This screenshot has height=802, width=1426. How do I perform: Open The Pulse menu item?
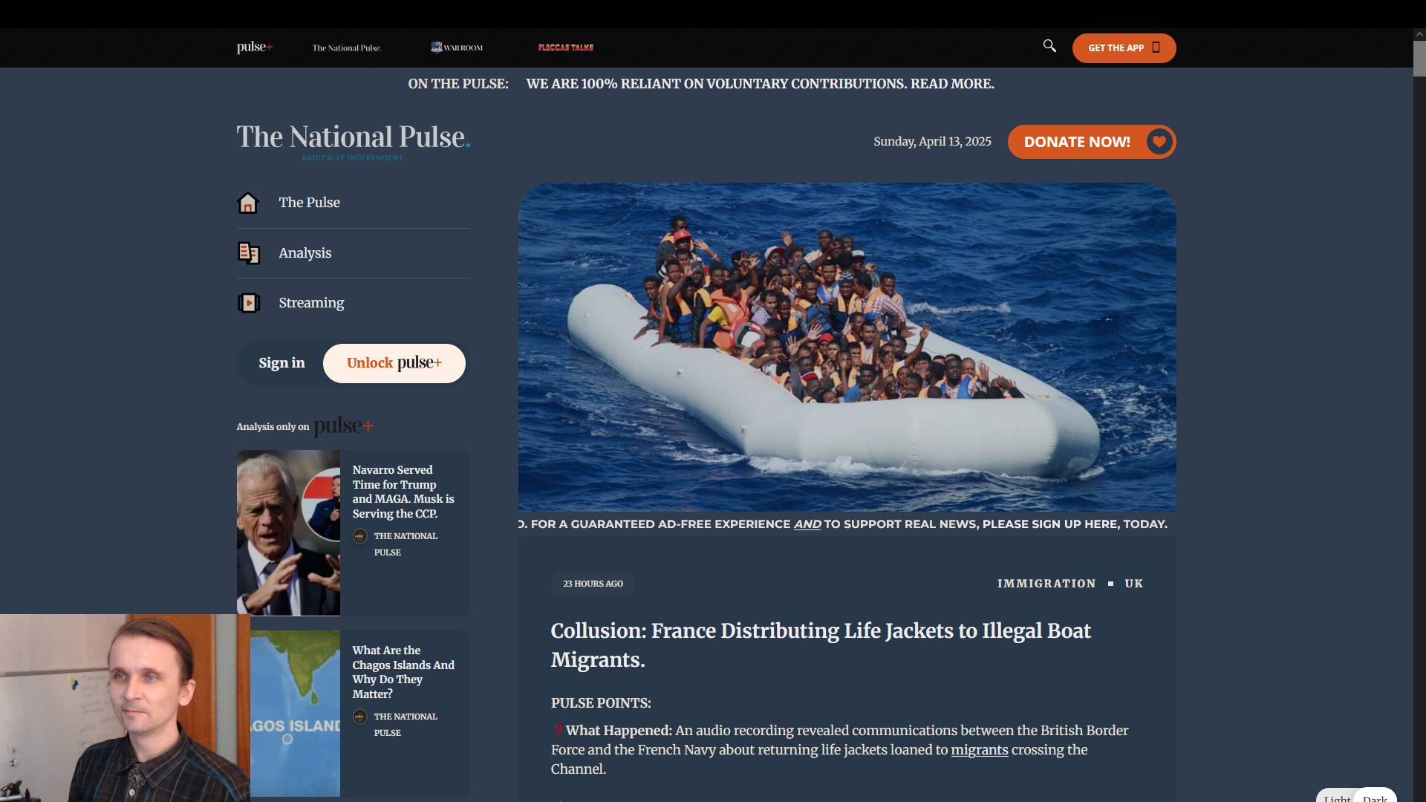(x=309, y=203)
